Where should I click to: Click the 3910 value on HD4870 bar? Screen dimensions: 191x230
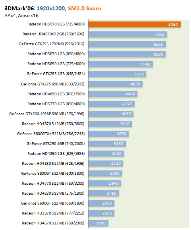point(125,124)
